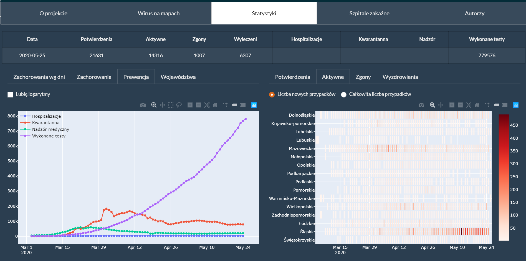Open the Zachorowania sub-tab
The image size is (526, 261).
point(94,77)
